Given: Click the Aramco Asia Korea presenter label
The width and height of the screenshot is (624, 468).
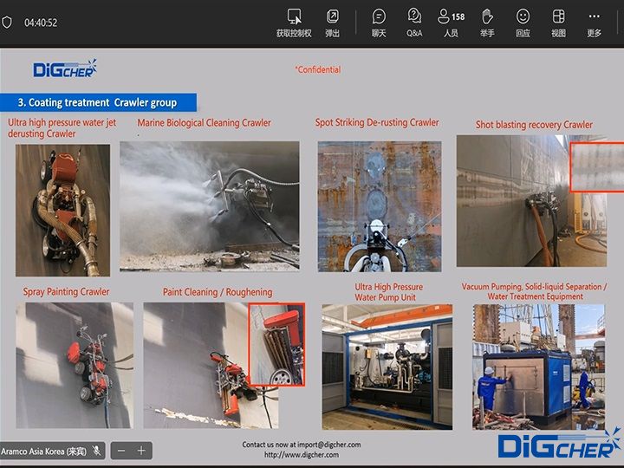Looking at the screenshot, I should (x=45, y=451).
